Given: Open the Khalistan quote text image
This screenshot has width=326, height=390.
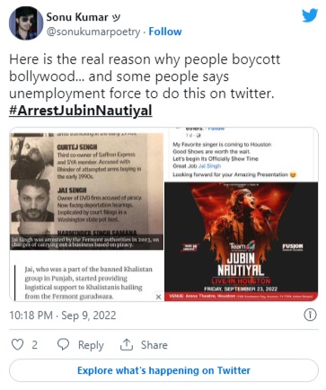Looking at the screenshot, I should click(87, 276).
